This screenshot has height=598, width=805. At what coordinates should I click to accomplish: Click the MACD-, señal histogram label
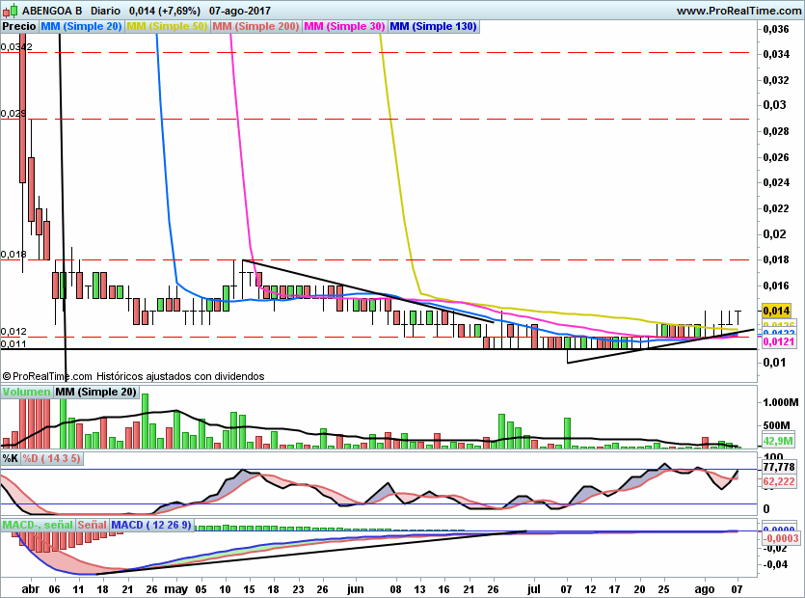(x=37, y=525)
